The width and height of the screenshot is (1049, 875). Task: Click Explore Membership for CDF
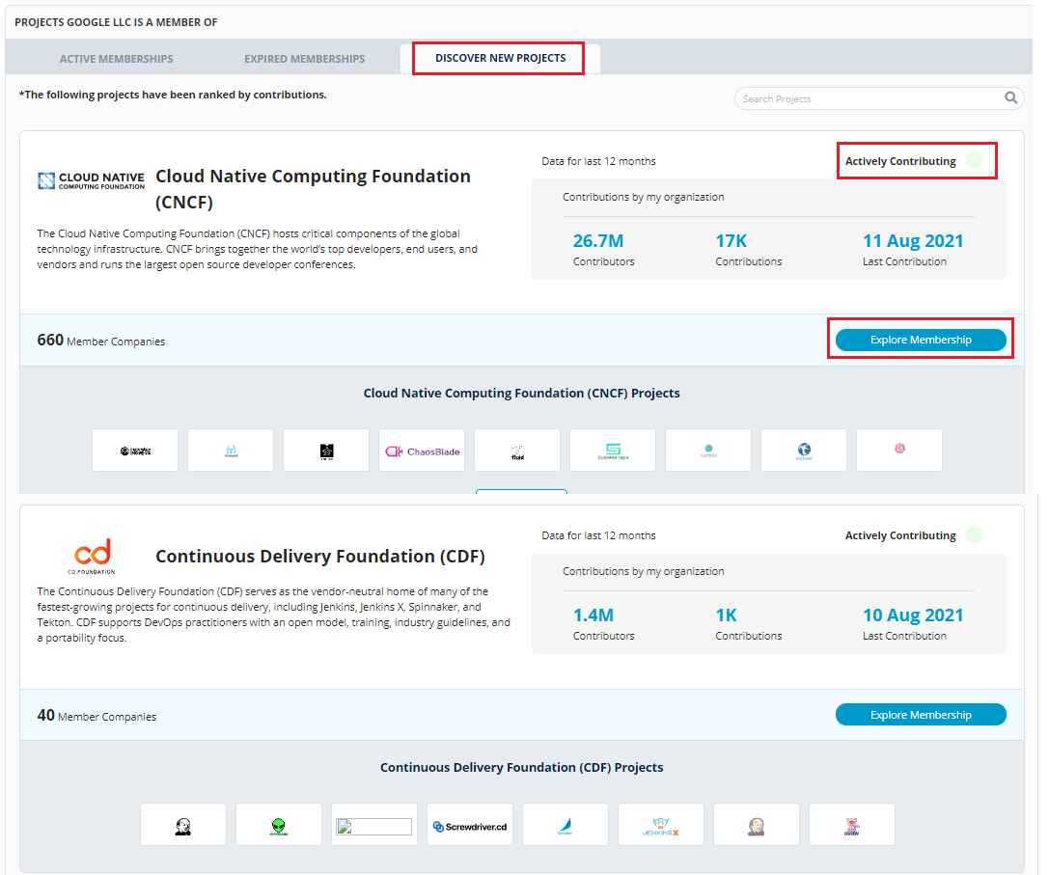click(x=921, y=715)
